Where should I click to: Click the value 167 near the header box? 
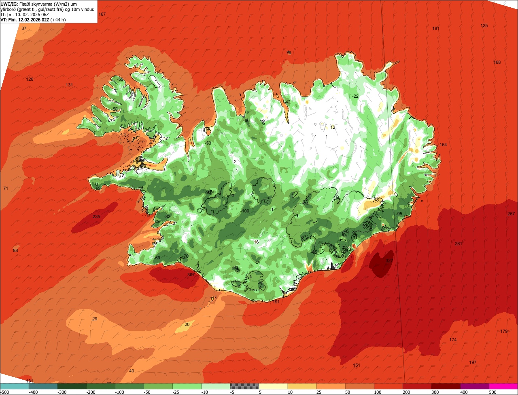102,14
